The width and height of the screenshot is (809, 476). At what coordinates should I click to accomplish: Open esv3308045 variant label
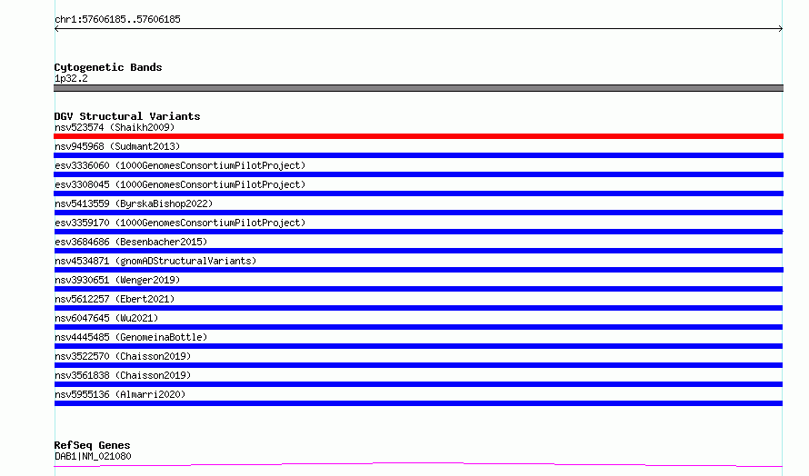pyautogui.click(x=180, y=184)
